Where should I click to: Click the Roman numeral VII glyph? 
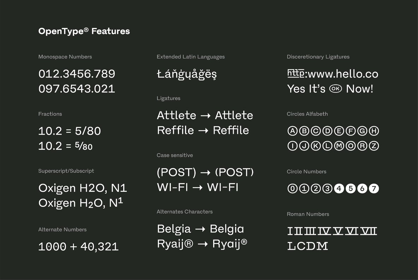[369, 232]
